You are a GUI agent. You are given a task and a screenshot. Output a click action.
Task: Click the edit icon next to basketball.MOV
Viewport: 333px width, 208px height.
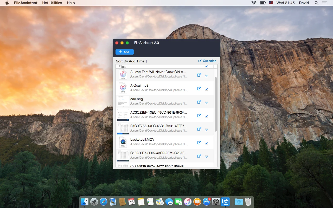click(199, 143)
